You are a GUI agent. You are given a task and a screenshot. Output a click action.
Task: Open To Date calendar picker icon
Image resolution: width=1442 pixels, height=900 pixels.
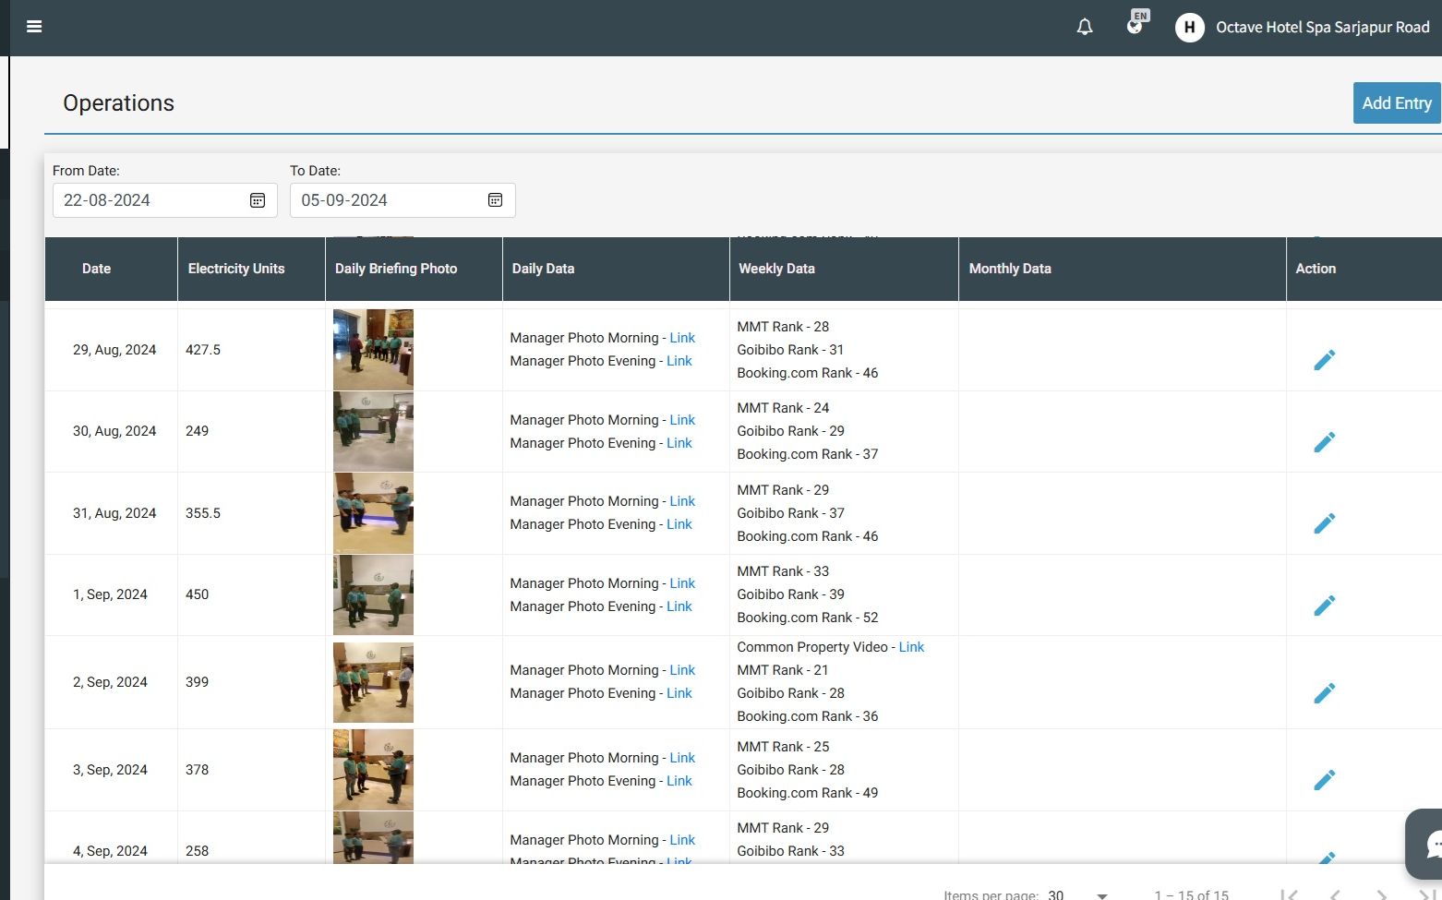pos(495,200)
